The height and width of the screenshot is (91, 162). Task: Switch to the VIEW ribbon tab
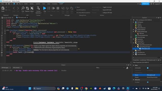point(49,4)
